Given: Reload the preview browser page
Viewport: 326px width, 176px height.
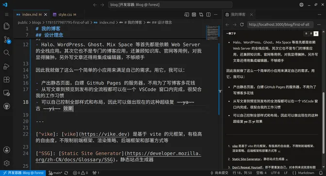Looking at the screenshot, I should pos(242,25).
